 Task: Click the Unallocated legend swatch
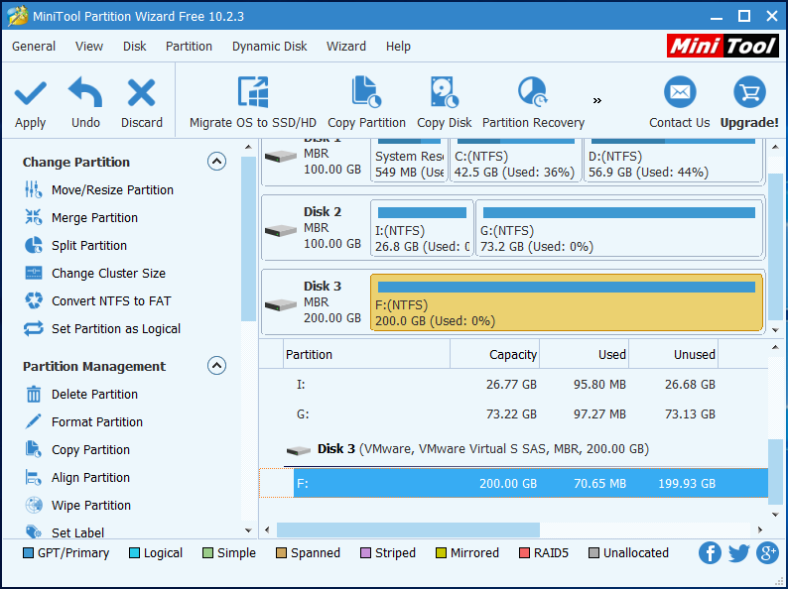click(594, 553)
